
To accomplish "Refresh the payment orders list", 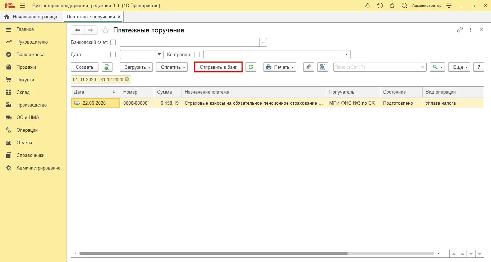I will point(251,67).
